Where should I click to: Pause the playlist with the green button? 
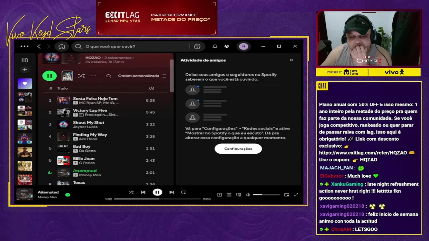pyautogui.click(x=49, y=76)
